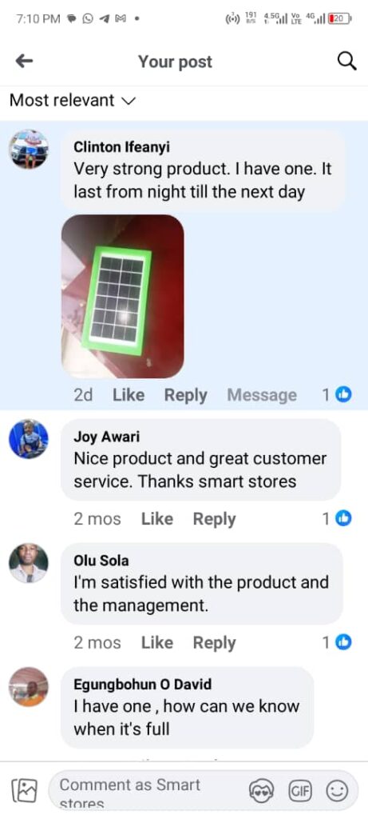Expand the Most relevant sort dropdown
Image resolution: width=368 pixels, height=819 pixels.
pos(73,100)
